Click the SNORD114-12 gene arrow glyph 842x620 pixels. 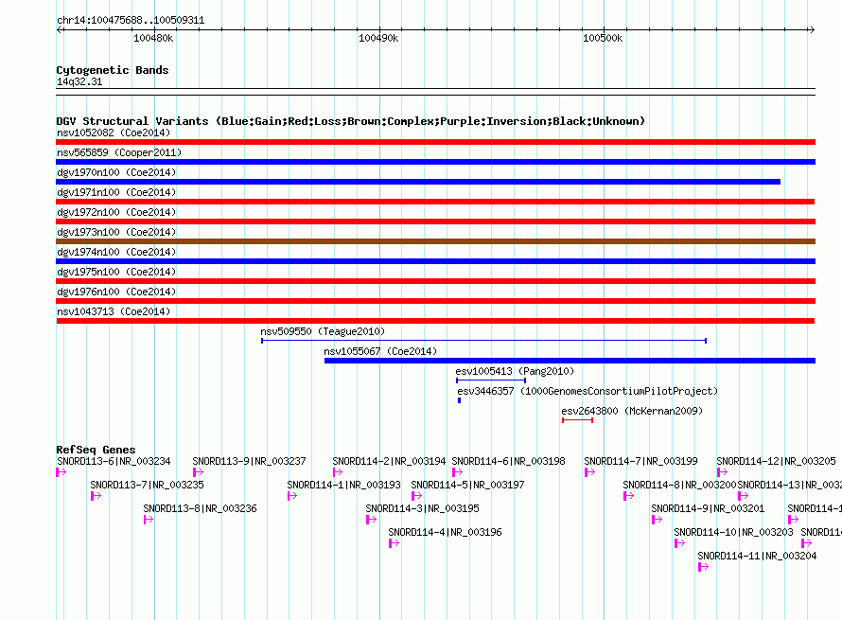(722, 472)
